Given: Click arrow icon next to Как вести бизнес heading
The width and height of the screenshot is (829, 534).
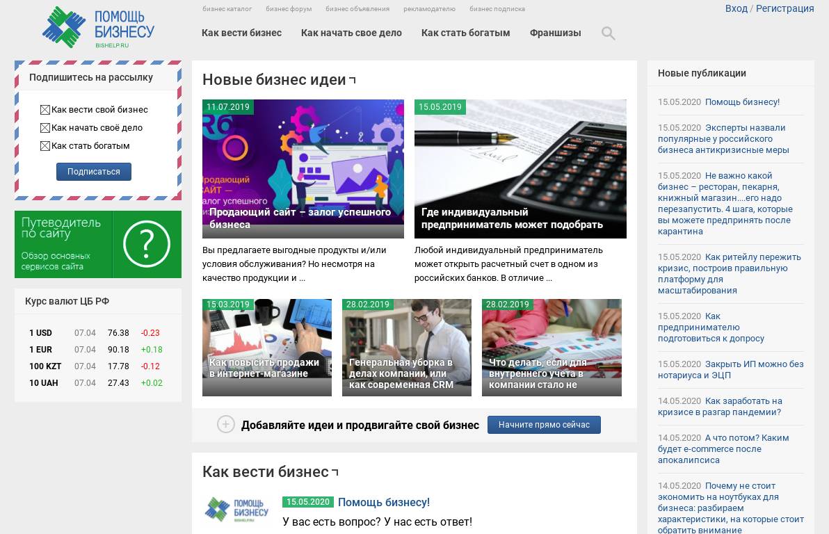Looking at the screenshot, I should [335, 471].
